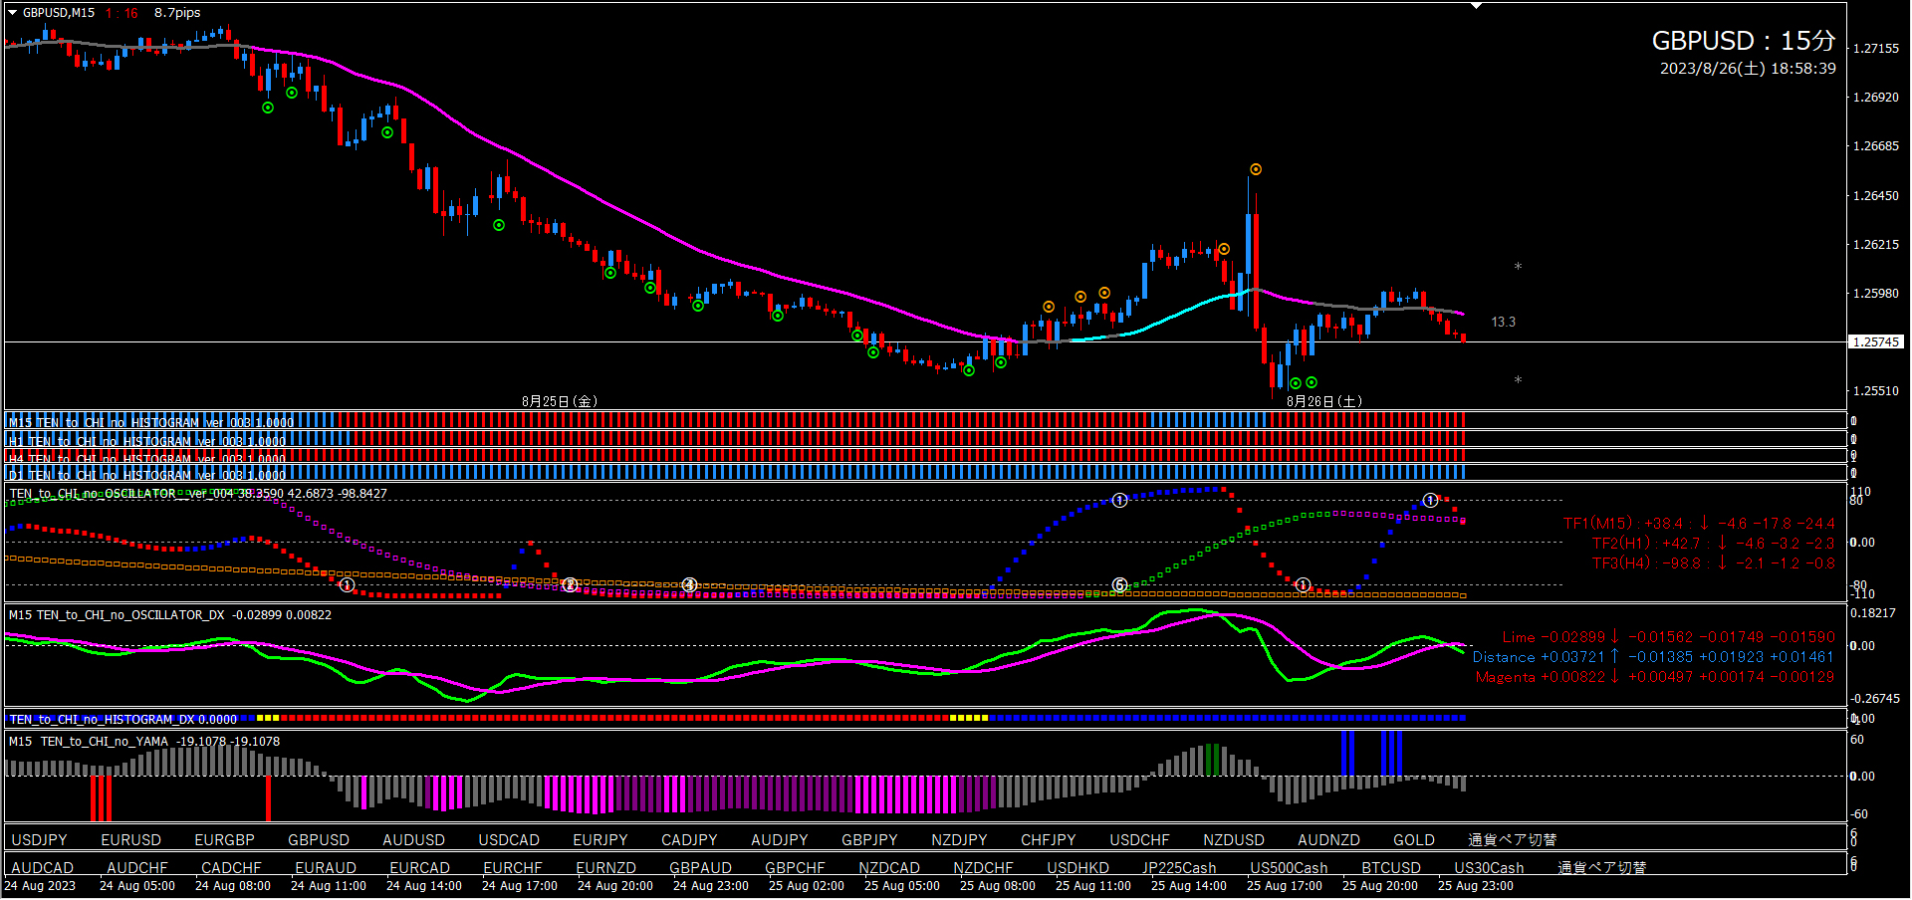Click the TF1(M15) oscillator readout
This screenshot has height=900, width=1912.
coord(1699,524)
